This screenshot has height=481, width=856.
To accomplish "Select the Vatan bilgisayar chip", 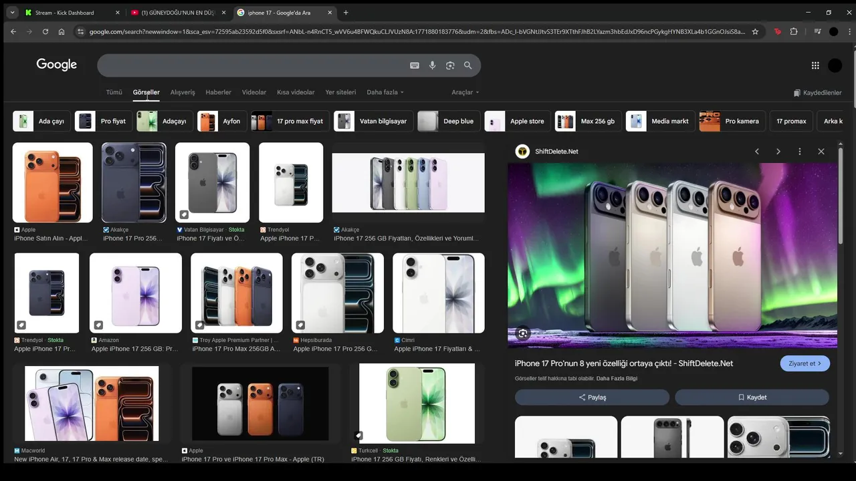I will point(373,121).
